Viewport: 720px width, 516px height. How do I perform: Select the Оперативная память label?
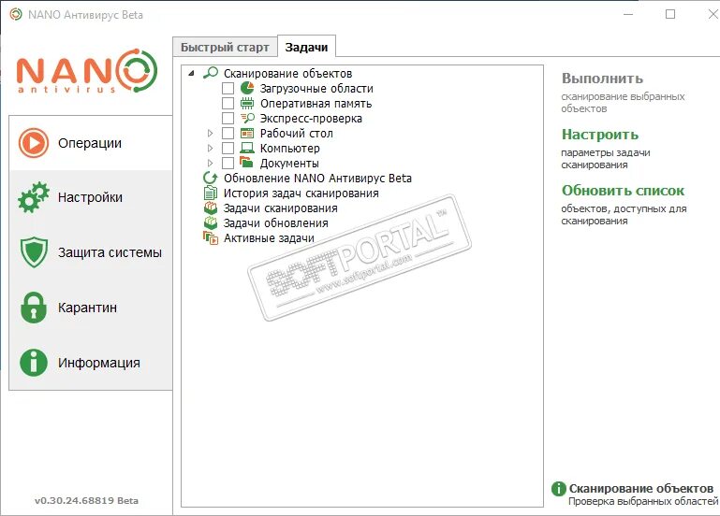point(316,104)
